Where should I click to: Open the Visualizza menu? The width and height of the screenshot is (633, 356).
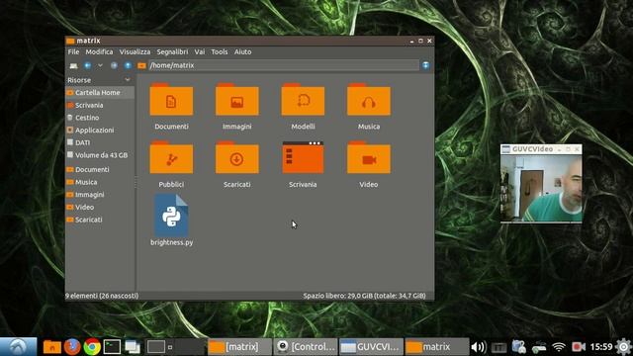pyautogui.click(x=135, y=51)
